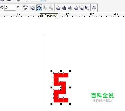This screenshot has width=125, height=111.
Task: Click the bottom-right black selection handle
Action: click(70, 104)
